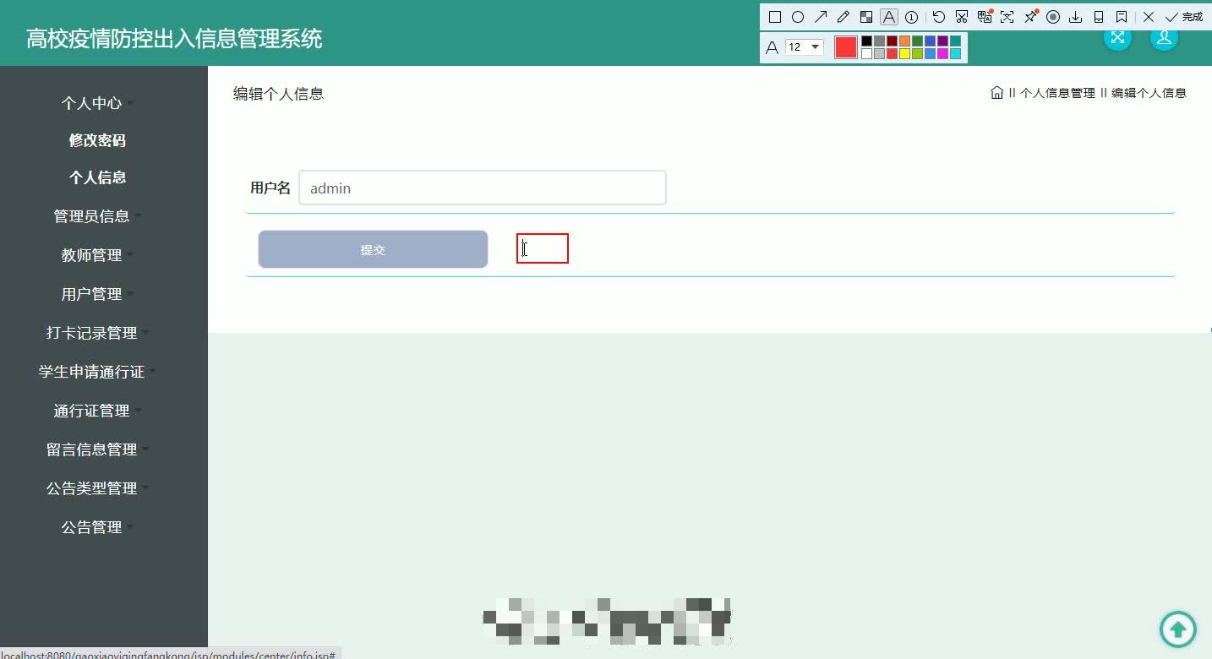Select the text annotation tool
The width and height of the screenshot is (1212, 659).
tap(889, 17)
